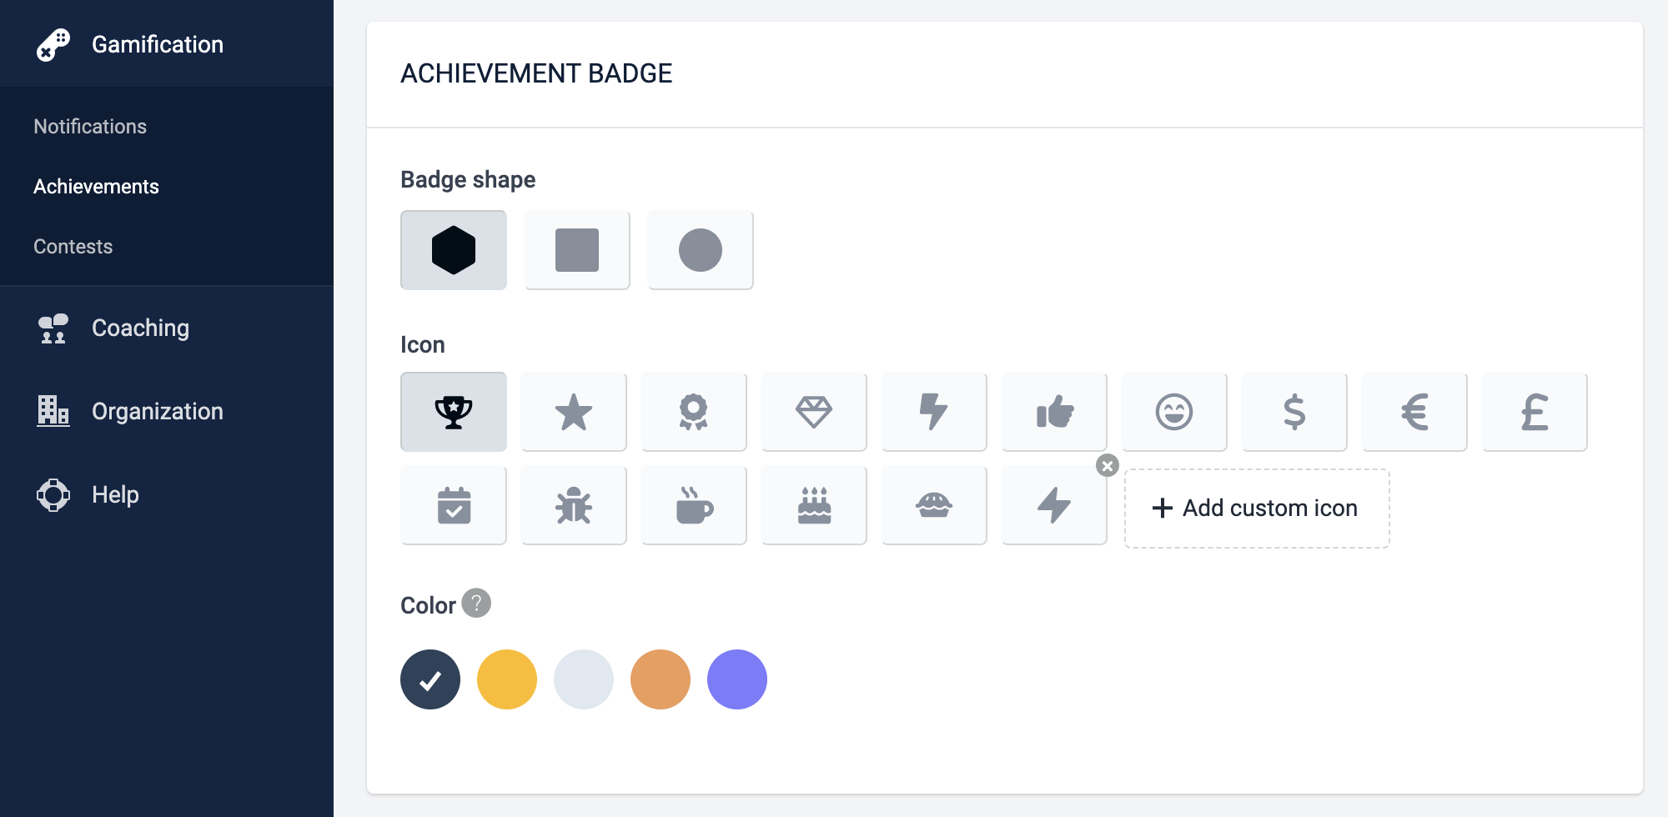Remove the custom lightning bolt icon

click(1108, 466)
